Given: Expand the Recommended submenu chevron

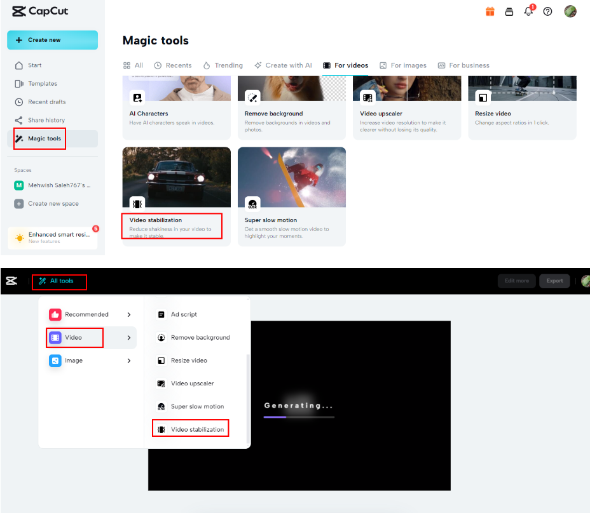Looking at the screenshot, I should (129, 314).
